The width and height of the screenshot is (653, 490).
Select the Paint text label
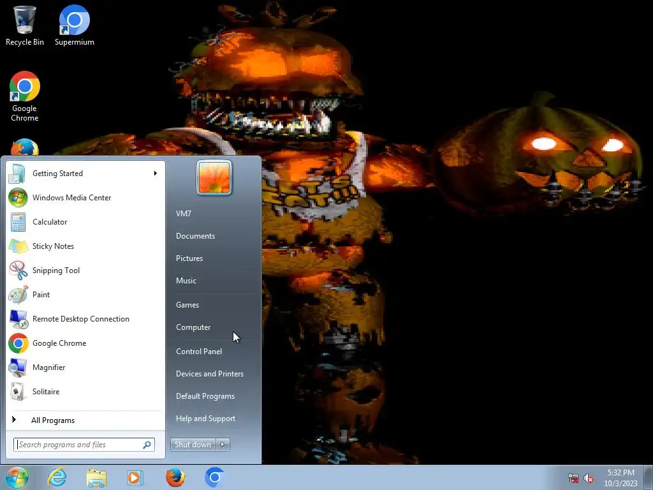click(x=41, y=295)
